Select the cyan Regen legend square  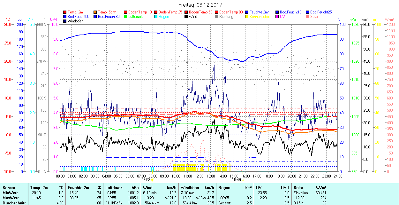[156, 17]
